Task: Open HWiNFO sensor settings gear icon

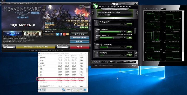Action: pyautogui.click(x=81, y=90)
